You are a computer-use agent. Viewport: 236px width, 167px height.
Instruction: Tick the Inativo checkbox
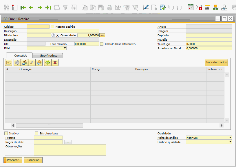pos(6,134)
